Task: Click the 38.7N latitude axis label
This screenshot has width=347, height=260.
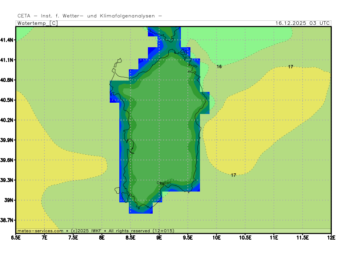Action: pyautogui.click(x=7, y=221)
